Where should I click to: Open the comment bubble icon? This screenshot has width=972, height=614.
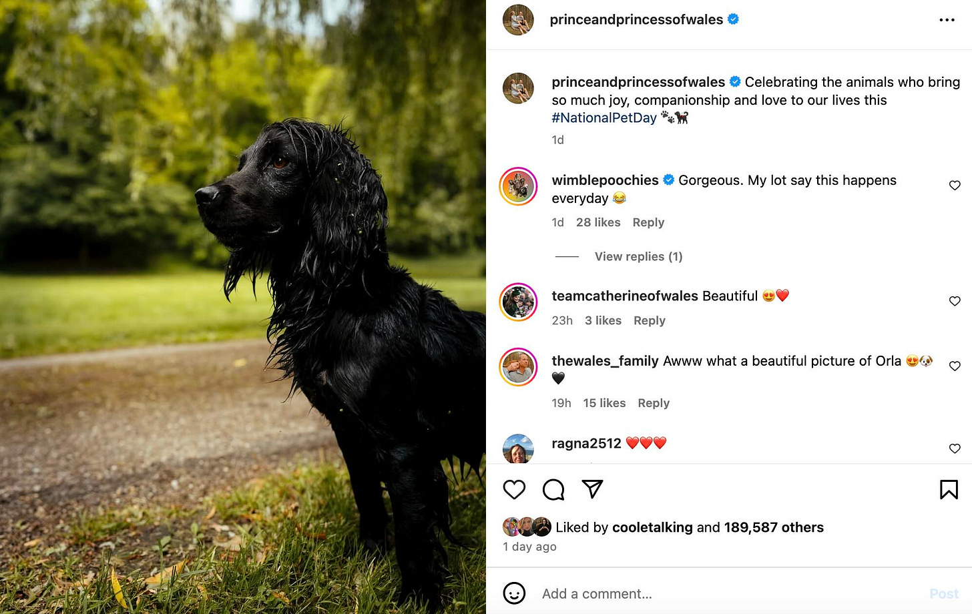(553, 490)
